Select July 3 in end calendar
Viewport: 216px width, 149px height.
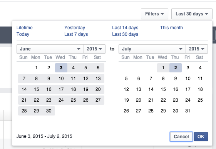click(188, 68)
